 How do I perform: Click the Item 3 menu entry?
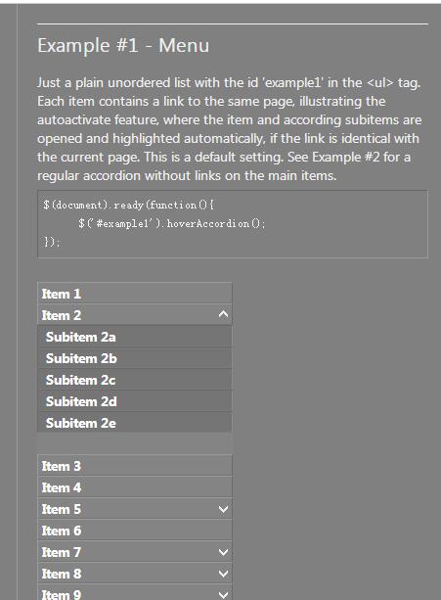135,466
